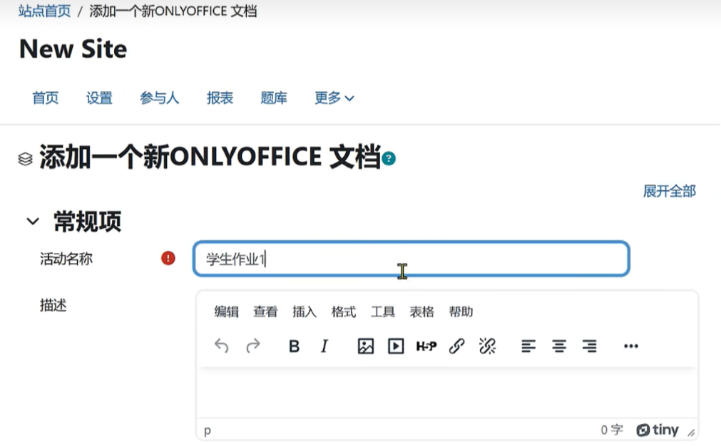721x446 pixels.
Task: Click the red required-field warning icon
Action: click(x=168, y=258)
